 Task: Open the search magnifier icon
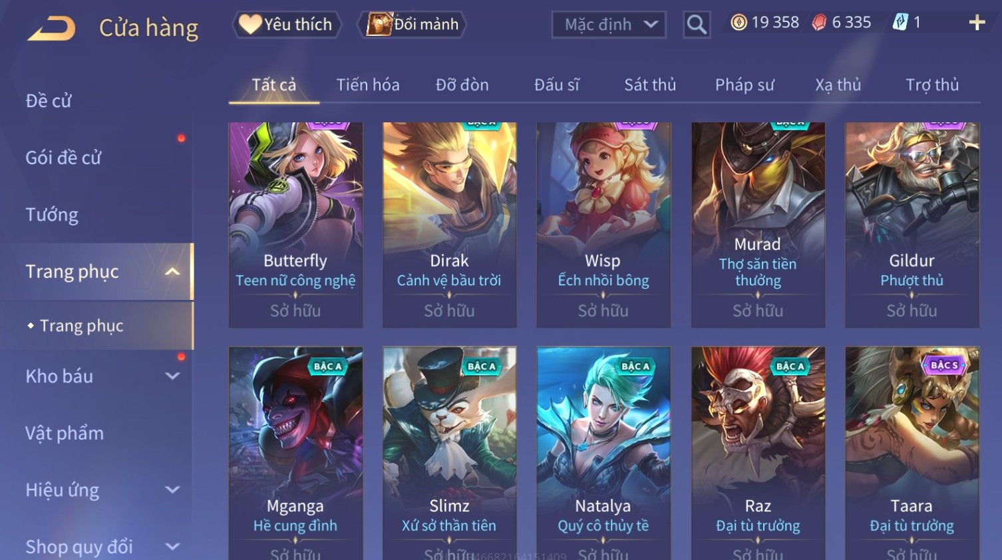click(697, 25)
